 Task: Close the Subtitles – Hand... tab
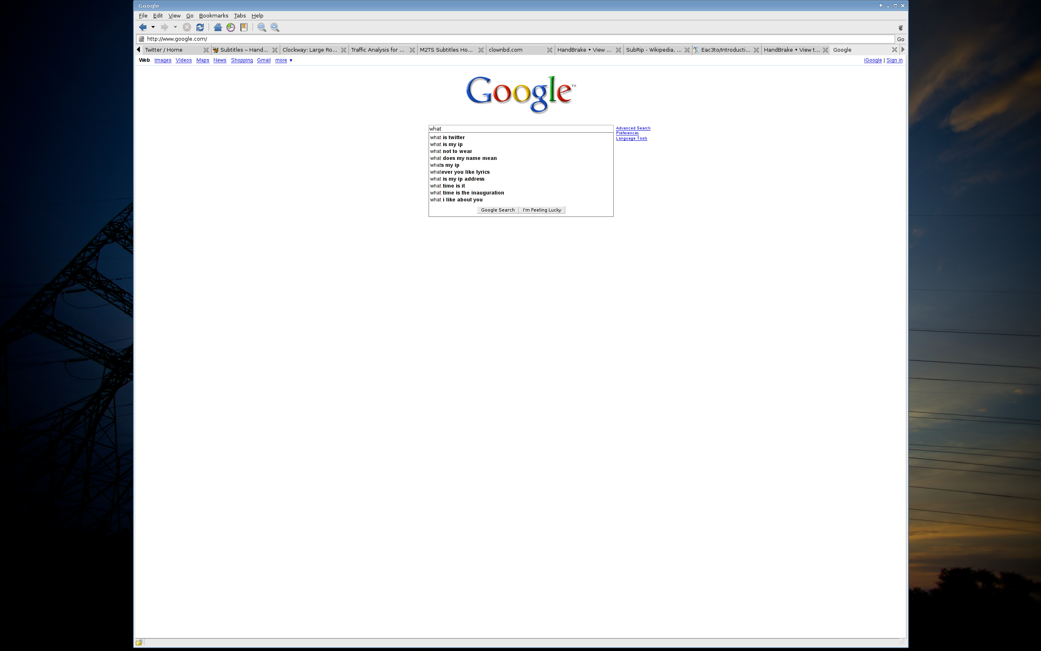(275, 50)
